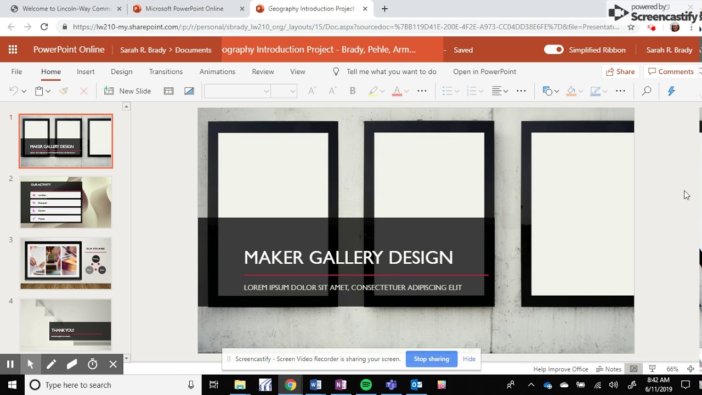
Task: Click the New Slide button
Action: tap(128, 91)
